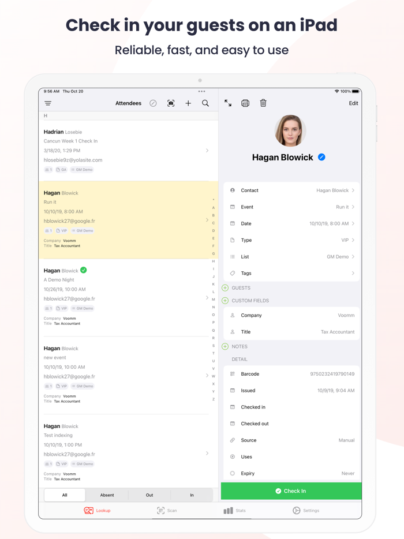The height and width of the screenshot is (539, 404).
Task: Click the Checked out row
Action: tap(291, 424)
